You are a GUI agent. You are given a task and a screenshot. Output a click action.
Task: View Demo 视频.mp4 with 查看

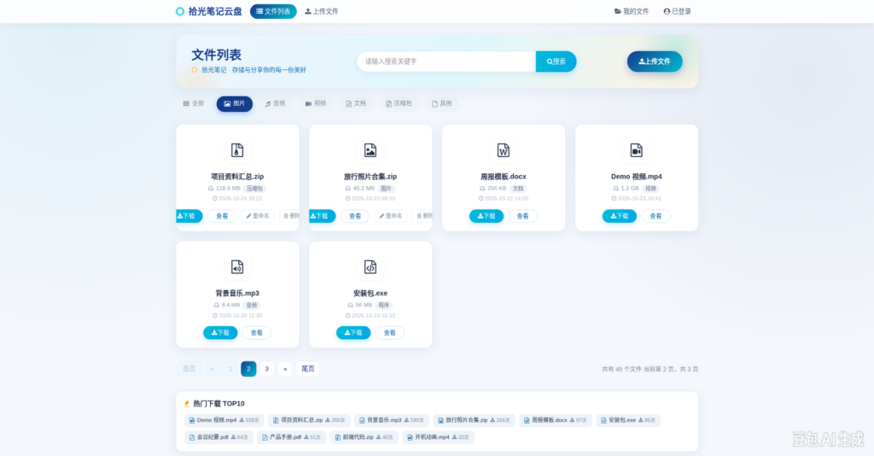tap(655, 216)
